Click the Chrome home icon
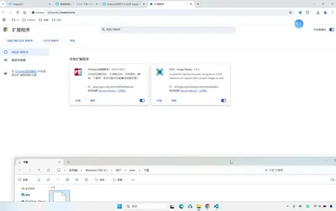Viewport: 336px width, 211px height. coord(25,12)
